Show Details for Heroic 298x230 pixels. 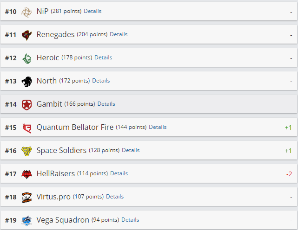[103, 57]
